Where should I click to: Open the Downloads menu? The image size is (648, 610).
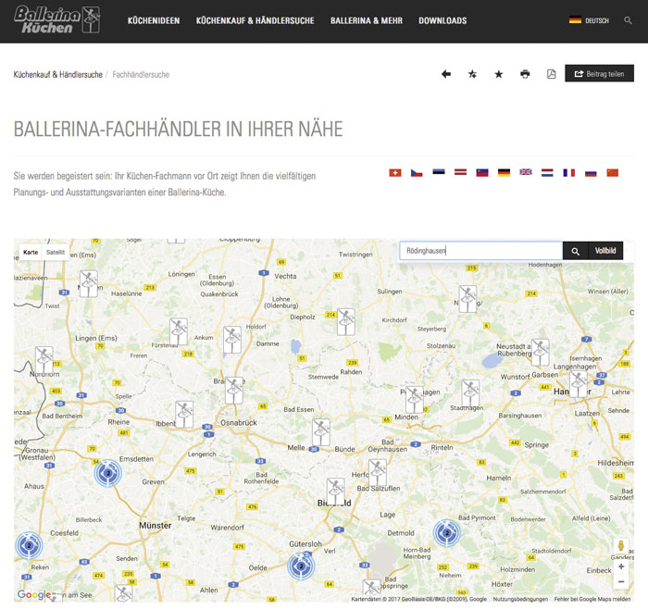(x=442, y=20)
